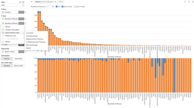Click the list icon in Repeat By field
This screenshot has width=194, height=108.
point(3,52)
